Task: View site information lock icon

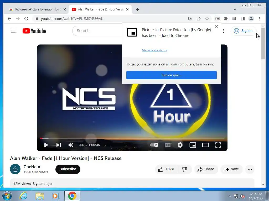Action: click(x=37, y=19)
